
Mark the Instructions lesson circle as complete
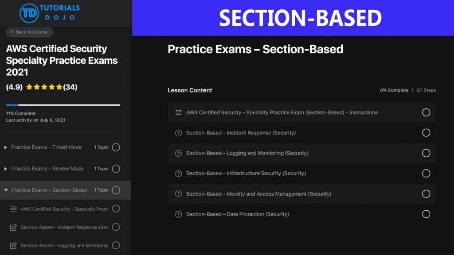click(426, 112)
